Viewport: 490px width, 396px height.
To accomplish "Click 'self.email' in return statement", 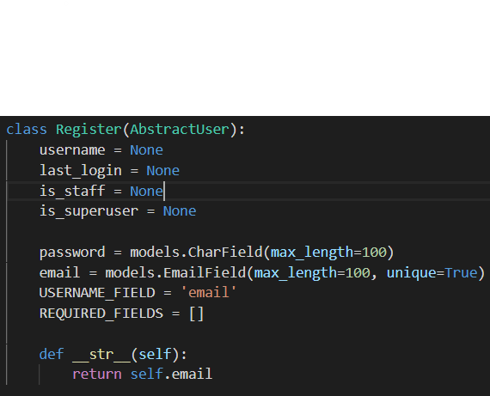I will (171, 374).
